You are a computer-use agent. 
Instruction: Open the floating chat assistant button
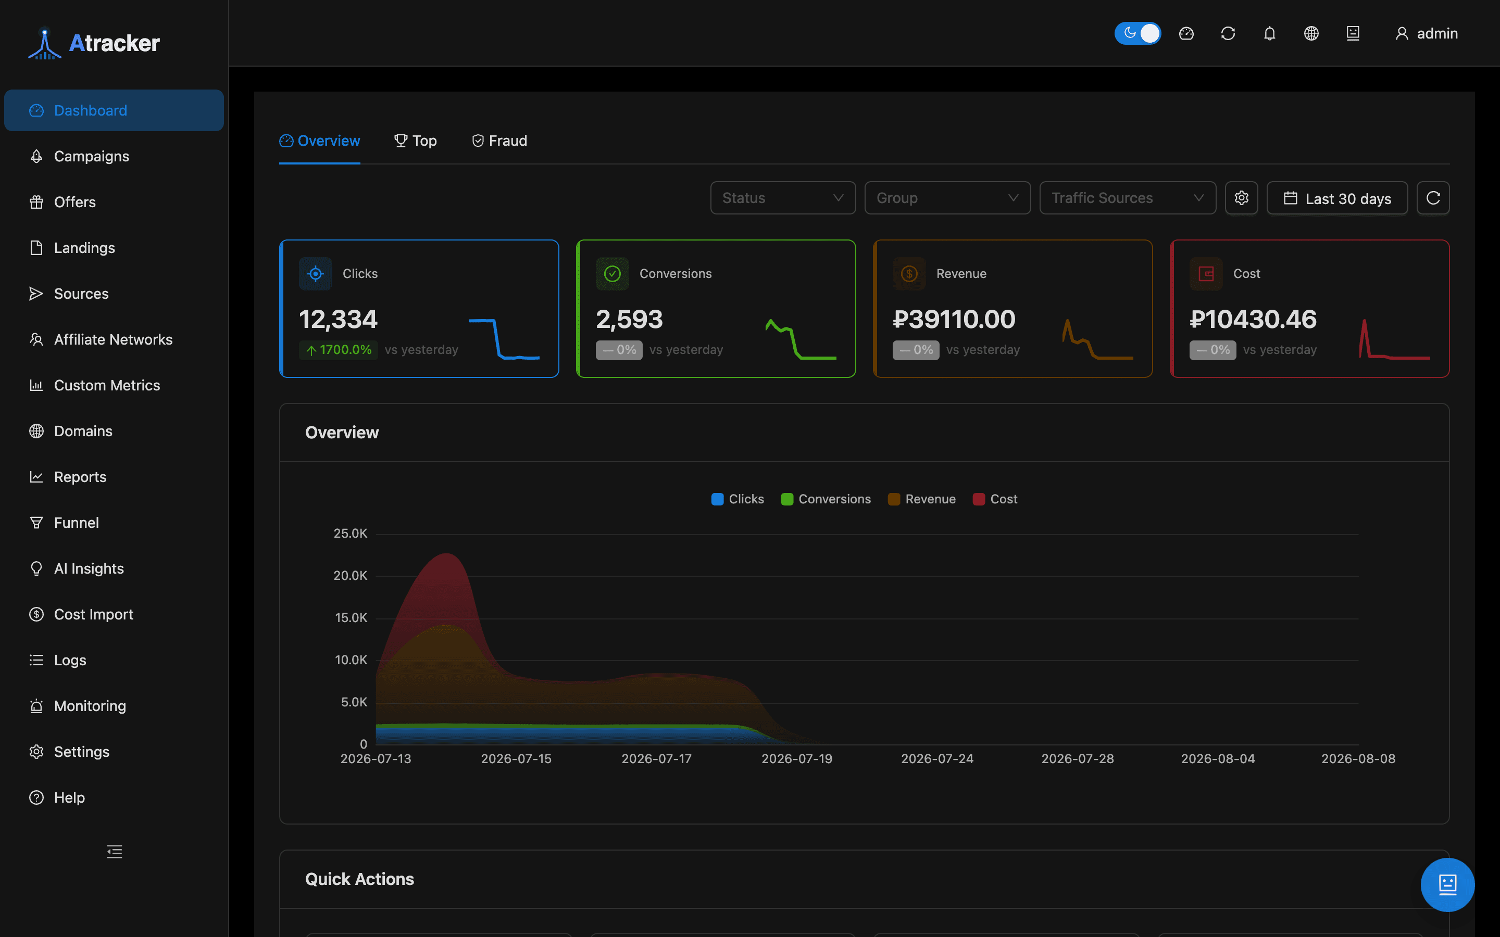pos(1447,885)
